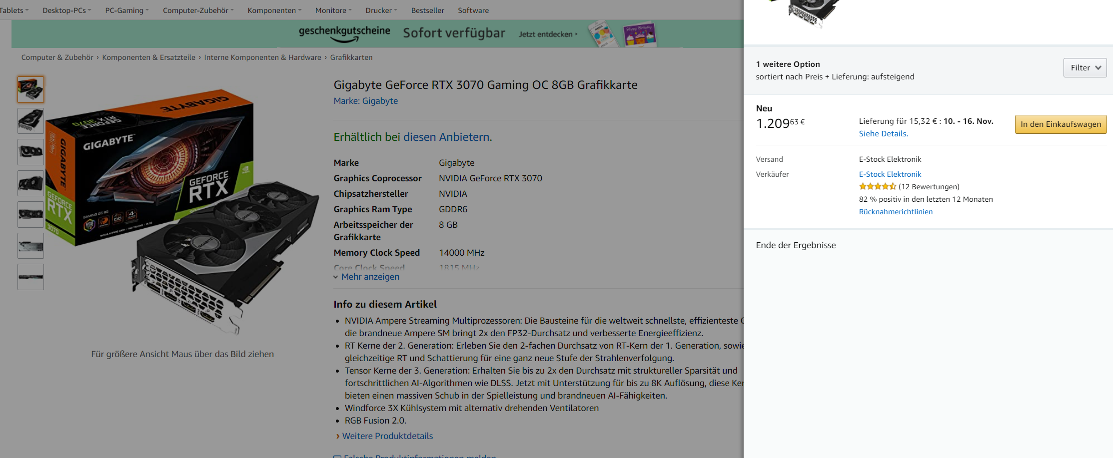
Task: Open seller link E-Stock Elektronik in Verkäufer row
Action: [890, 174]
